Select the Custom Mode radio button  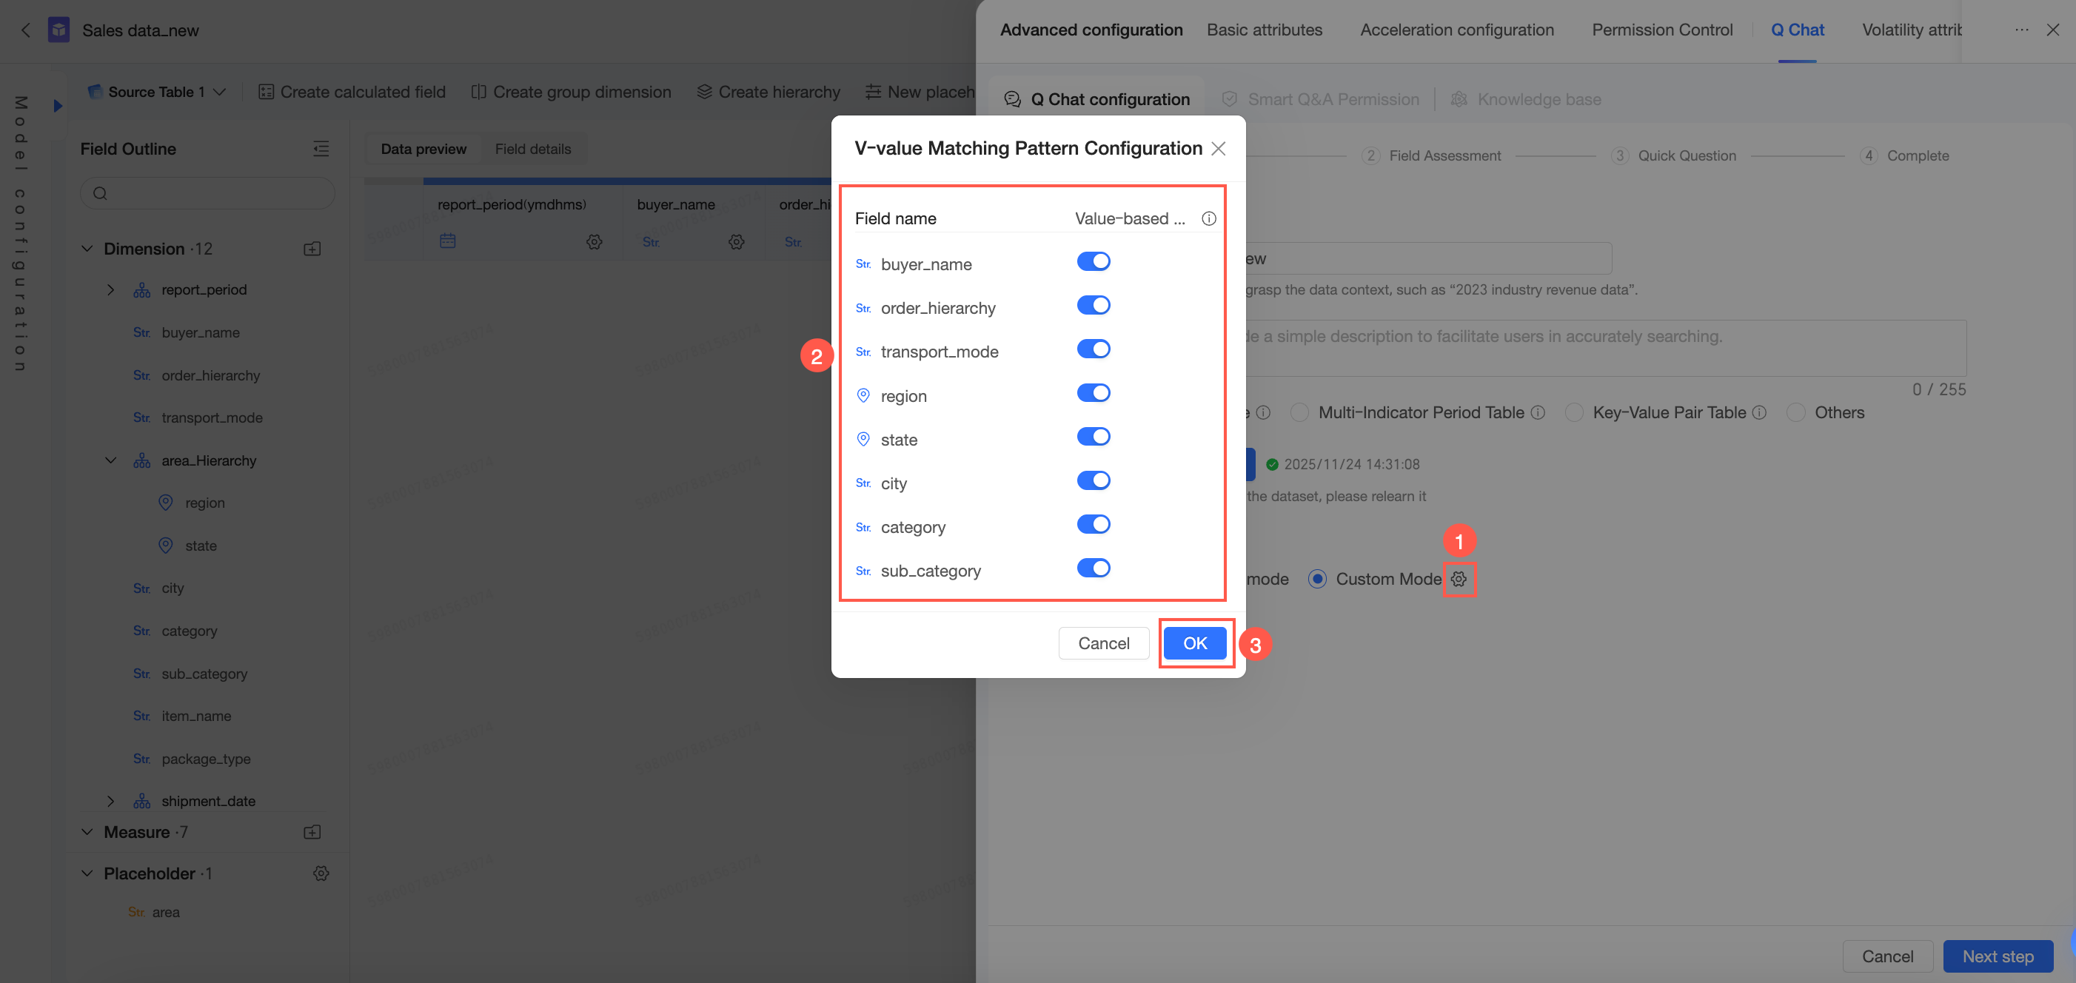pos(1317,579)
